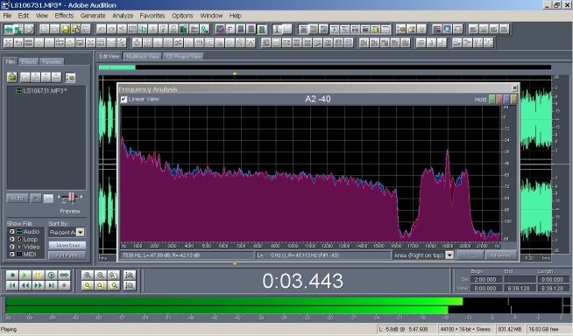Viewport: 573px width, 336px height.
Task: Toggle the Play Looped infinity button
Action: [x=64, y=275]
